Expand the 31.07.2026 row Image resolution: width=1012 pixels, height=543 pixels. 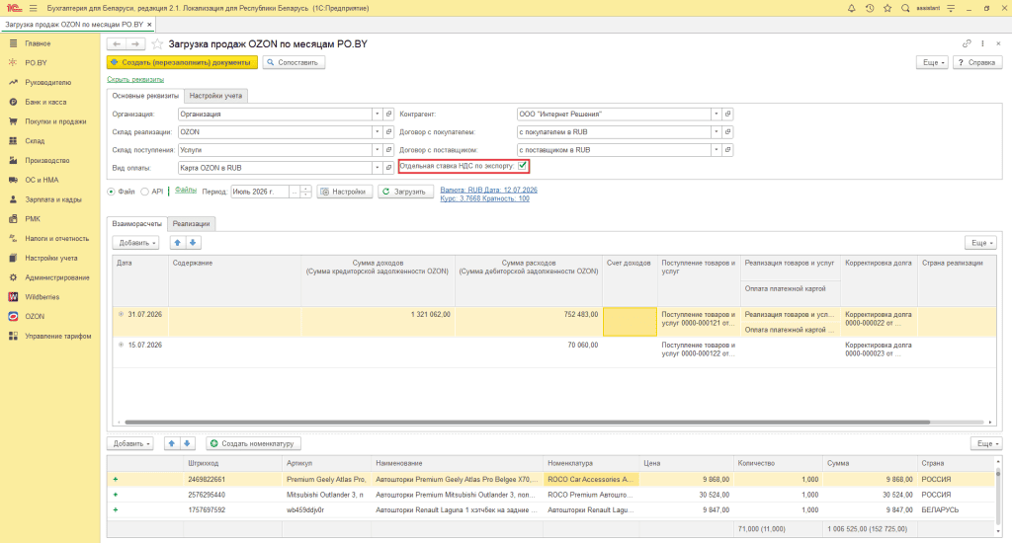click(x=121, y=314)
